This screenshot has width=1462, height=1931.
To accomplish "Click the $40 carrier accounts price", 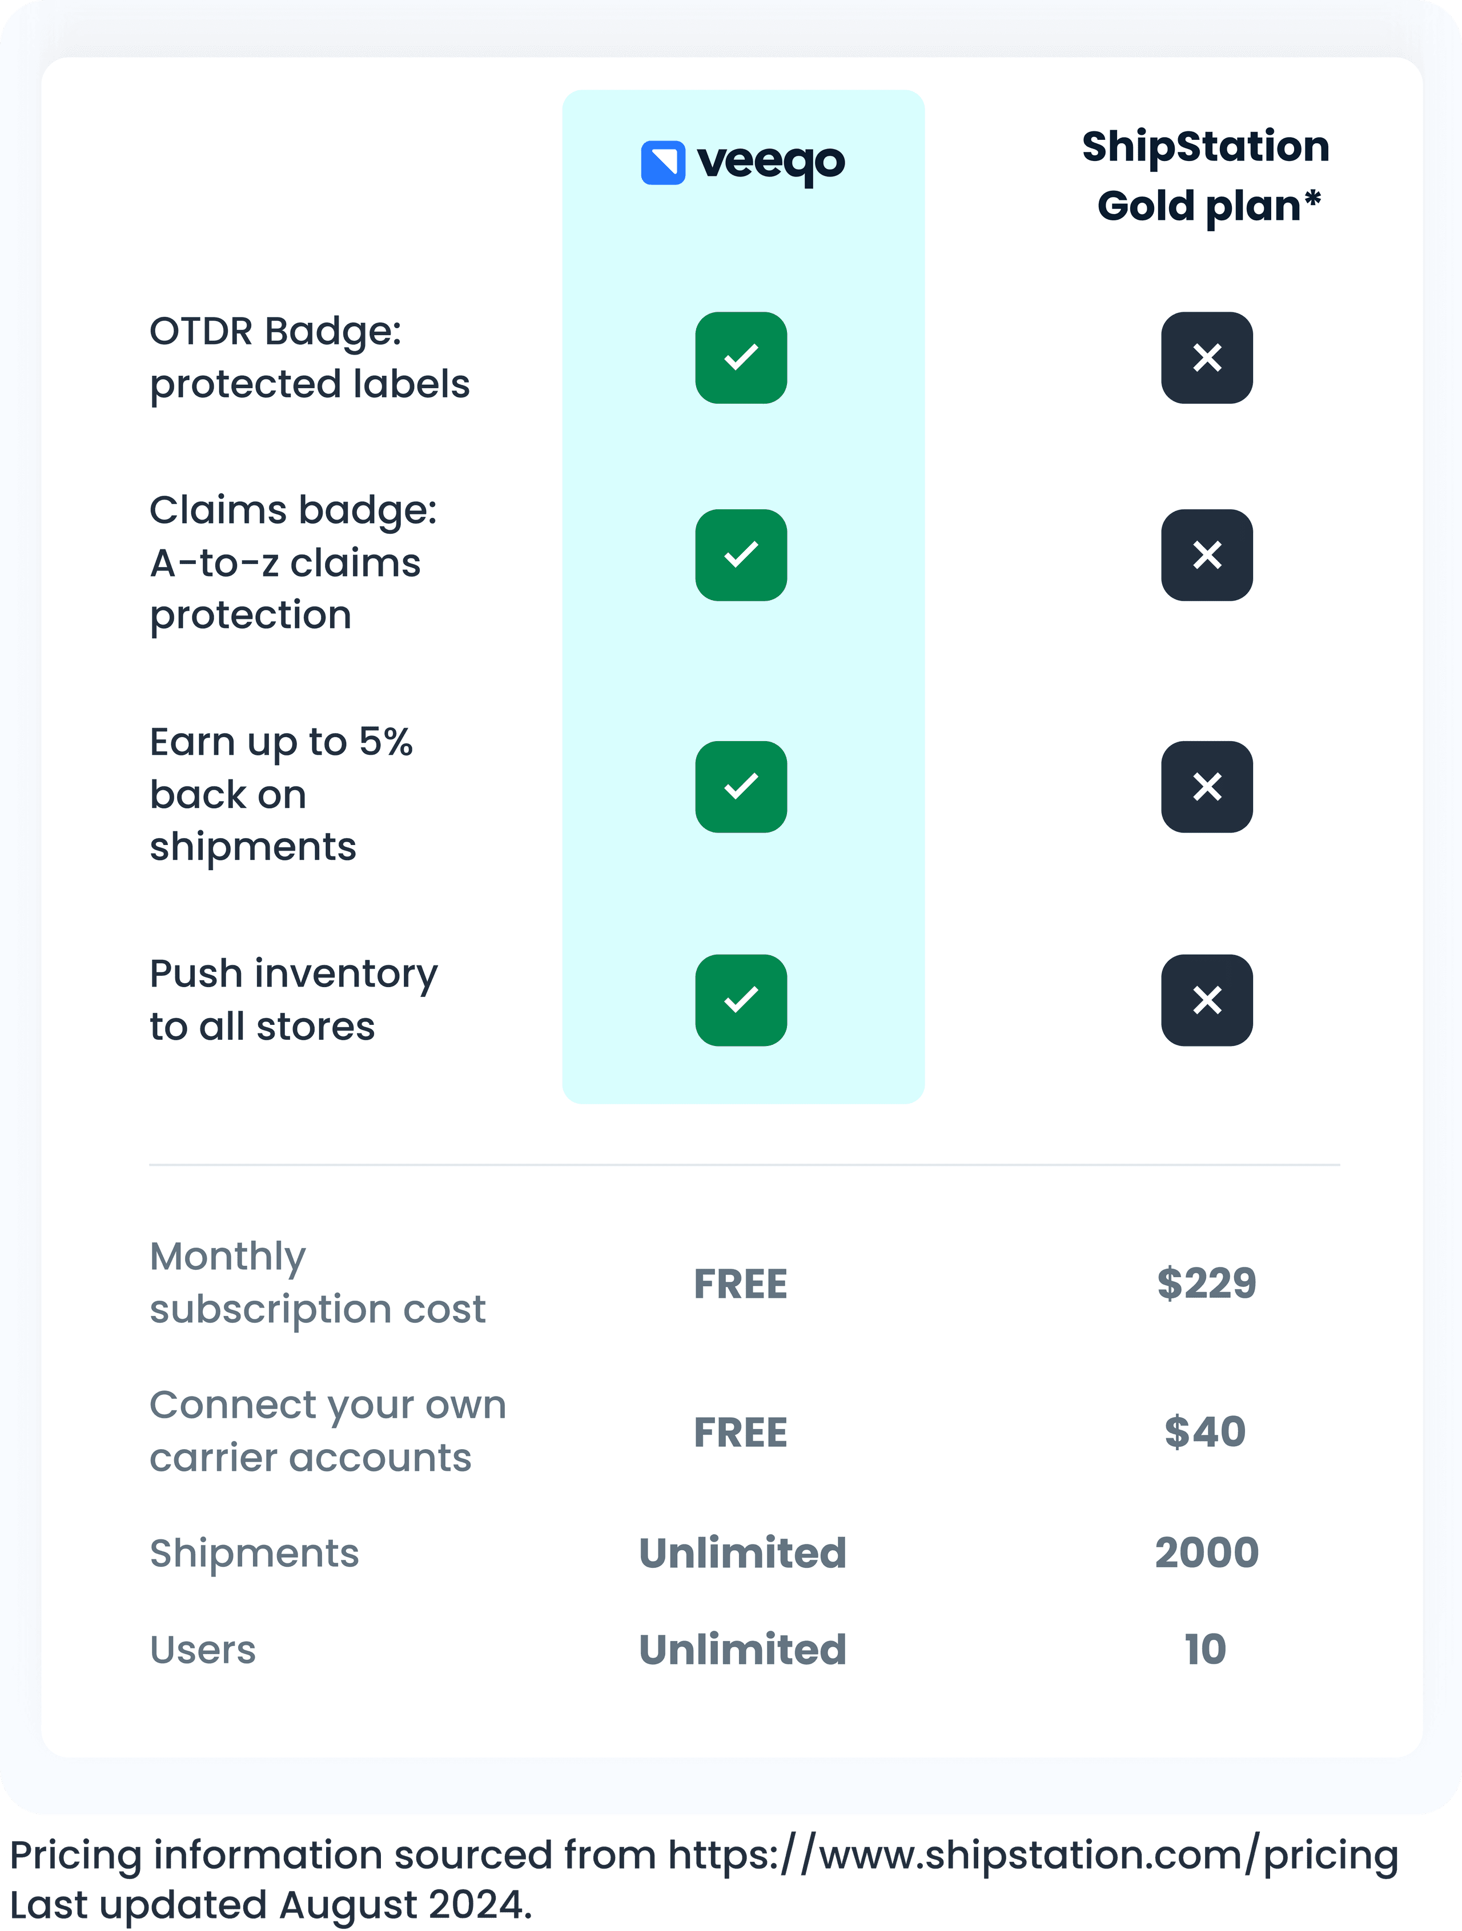I will click(1205, 1431).
